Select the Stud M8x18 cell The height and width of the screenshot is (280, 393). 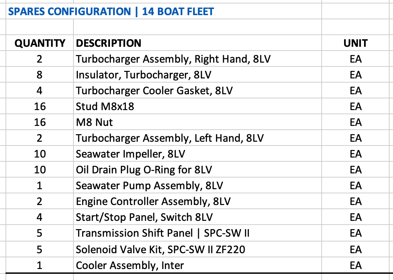tap(198, 106)
